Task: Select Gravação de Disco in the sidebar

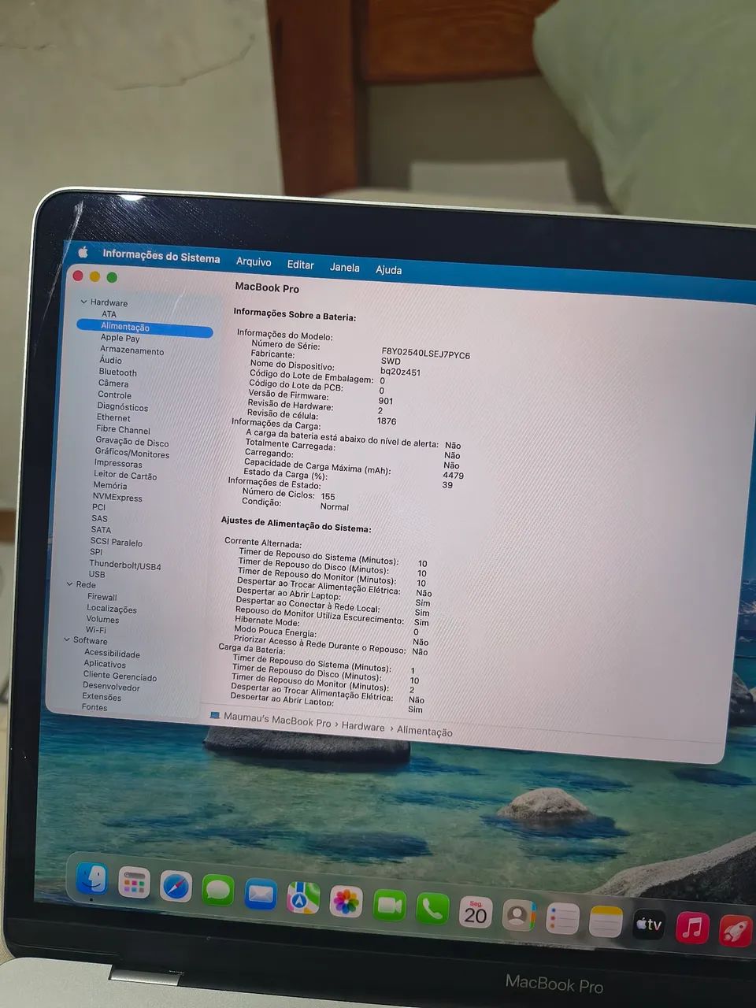Action: pyautogui.click(x=132, y=443)
